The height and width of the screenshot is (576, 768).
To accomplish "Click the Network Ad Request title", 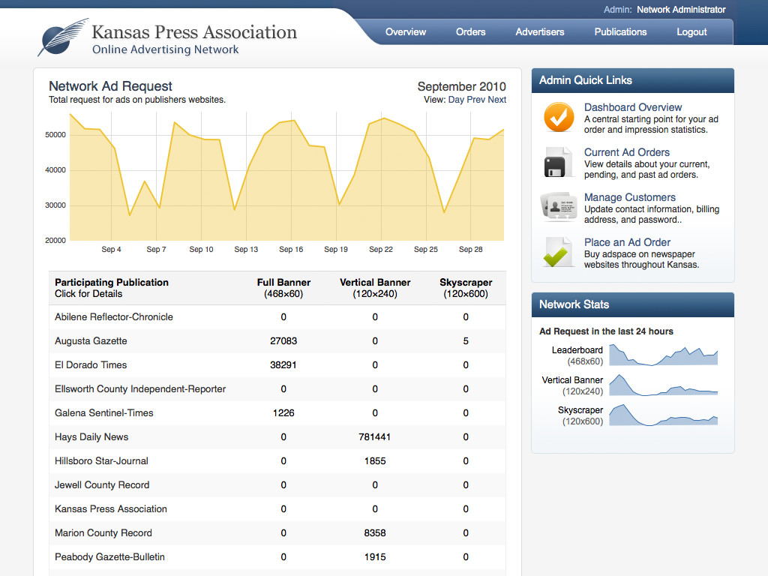I will (110, 86).
